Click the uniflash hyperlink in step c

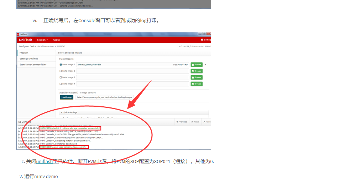44,161
